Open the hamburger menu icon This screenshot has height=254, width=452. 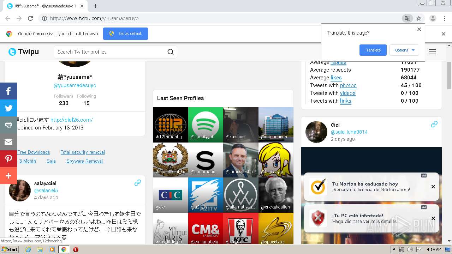coord(433,52)
